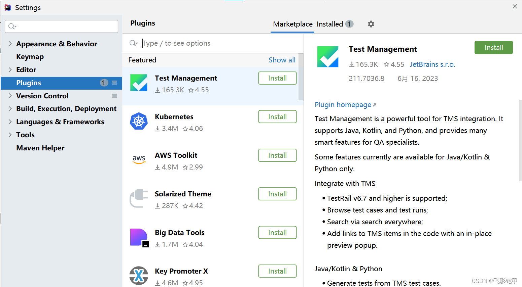Viewport: 522px width, 287px height.
Task: Expand the Version Control node
Action: tap(10, 96)
